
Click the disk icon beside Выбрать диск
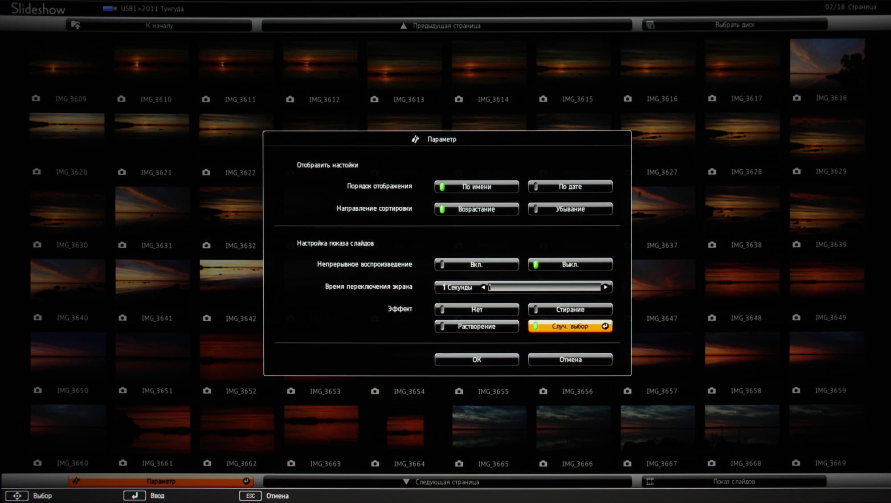pos(650,25)
